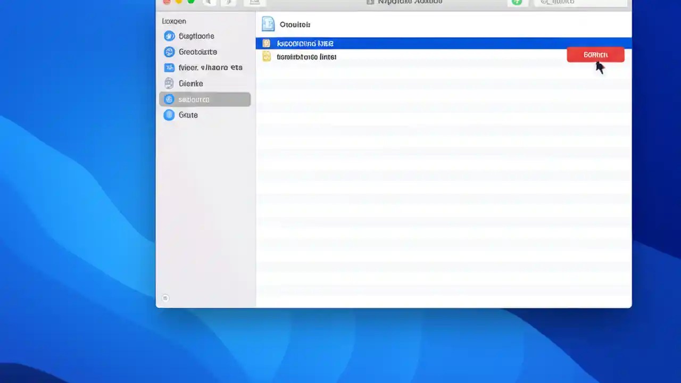Select the blue icon beside 'fvier. vhaore ets'
This screenshot has width=681, height=383.
pos(169,68)
